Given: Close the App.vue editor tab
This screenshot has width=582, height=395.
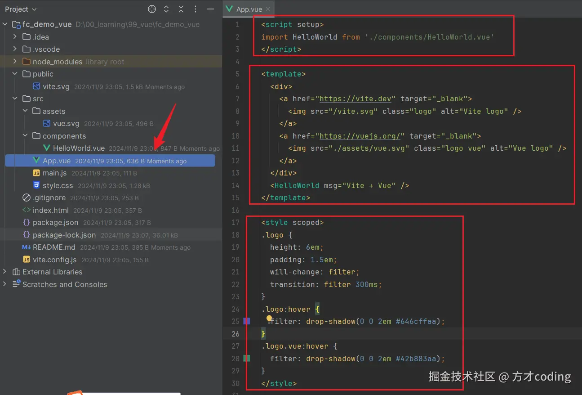Looking at the screenshot, I should point(268,9).
